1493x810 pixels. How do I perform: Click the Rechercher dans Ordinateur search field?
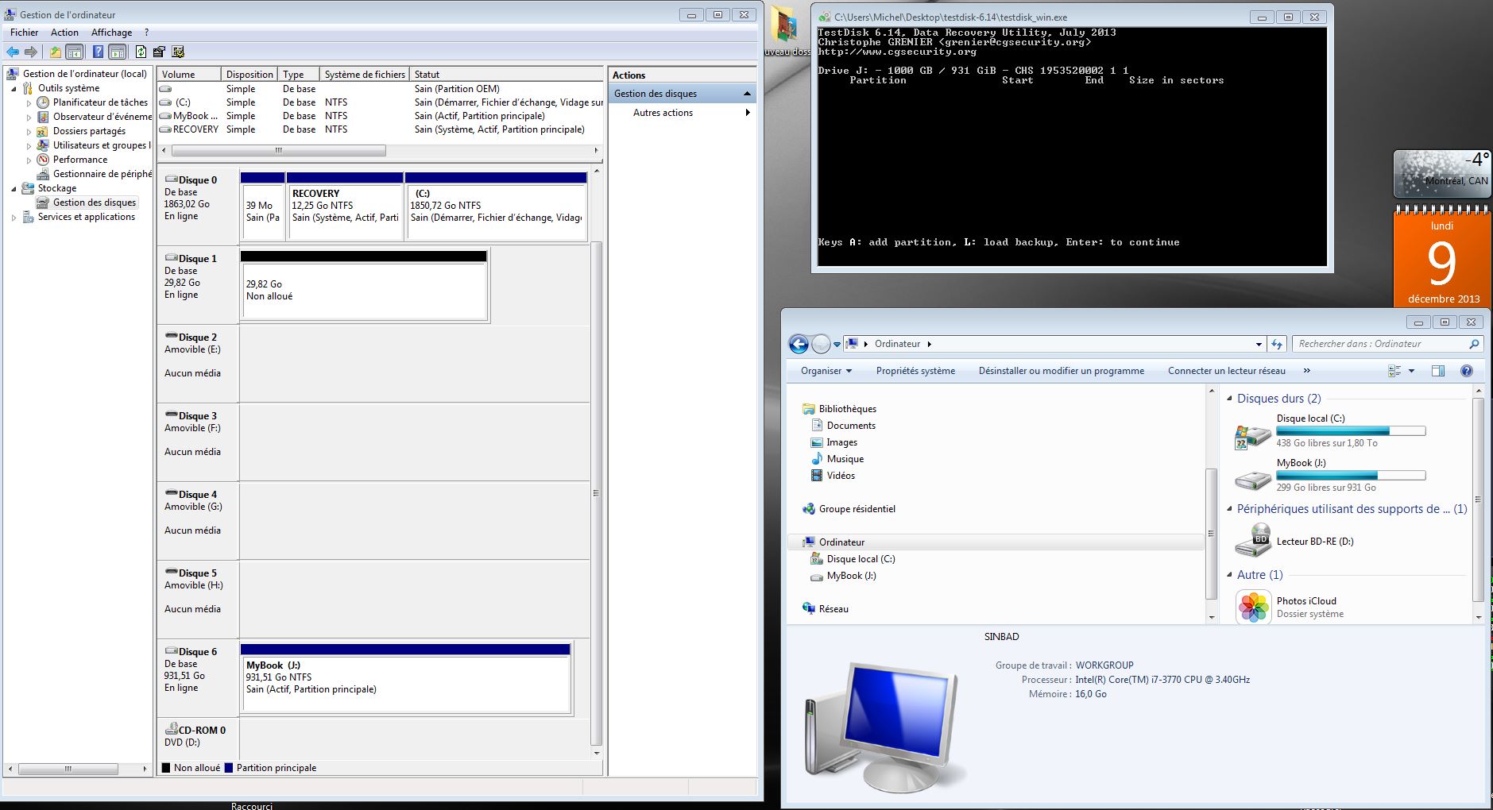point(1379,344)
